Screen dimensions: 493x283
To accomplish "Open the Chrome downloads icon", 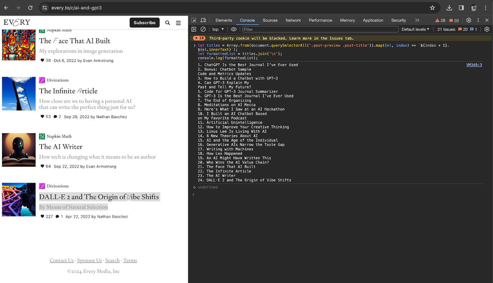I will tap(449, 8).
